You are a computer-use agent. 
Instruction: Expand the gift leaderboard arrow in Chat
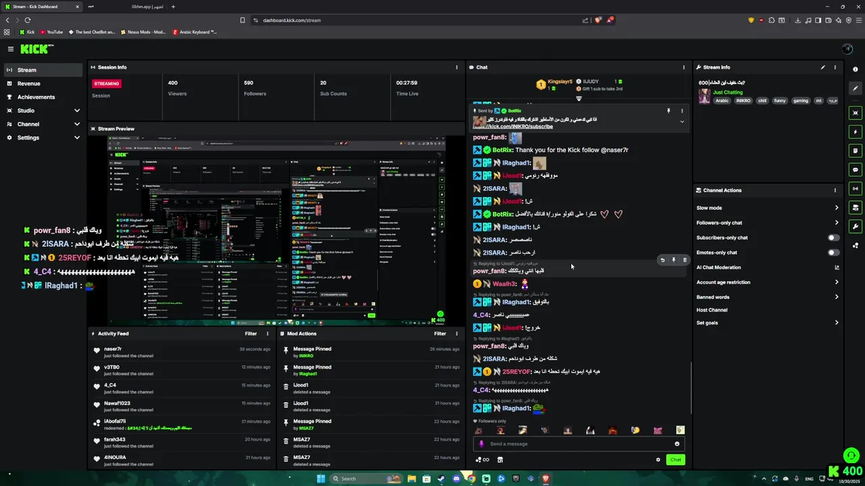click(578, 99)
